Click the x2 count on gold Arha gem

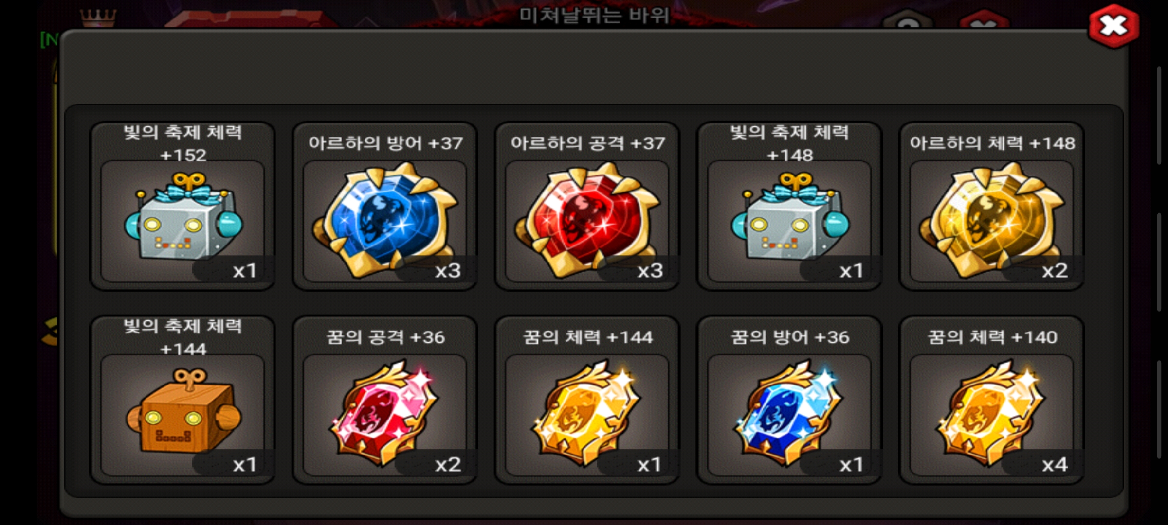click(x=1055, y=270)
